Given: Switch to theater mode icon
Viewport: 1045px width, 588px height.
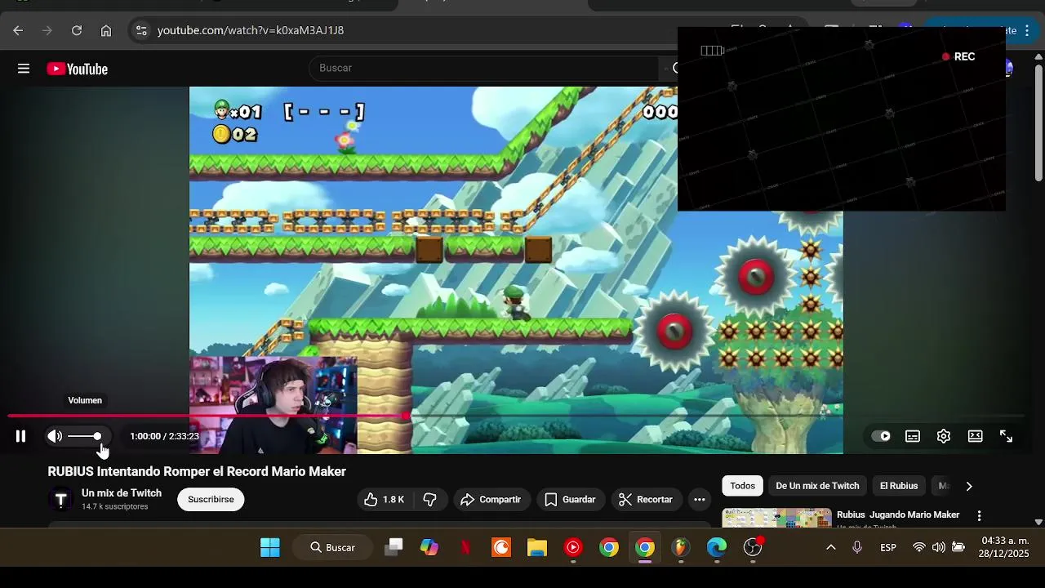Looking at the screenshot, I should click(x=975, y=436).
